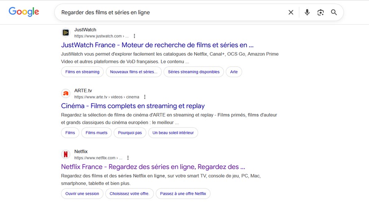Click the Ouvrir une session chip
This screenshot has height=207, width=369.
coord(82,194)
